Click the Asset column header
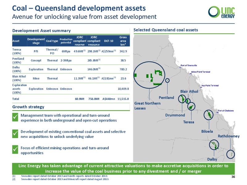This screenshot has width=247, height=185. point(16,41)
